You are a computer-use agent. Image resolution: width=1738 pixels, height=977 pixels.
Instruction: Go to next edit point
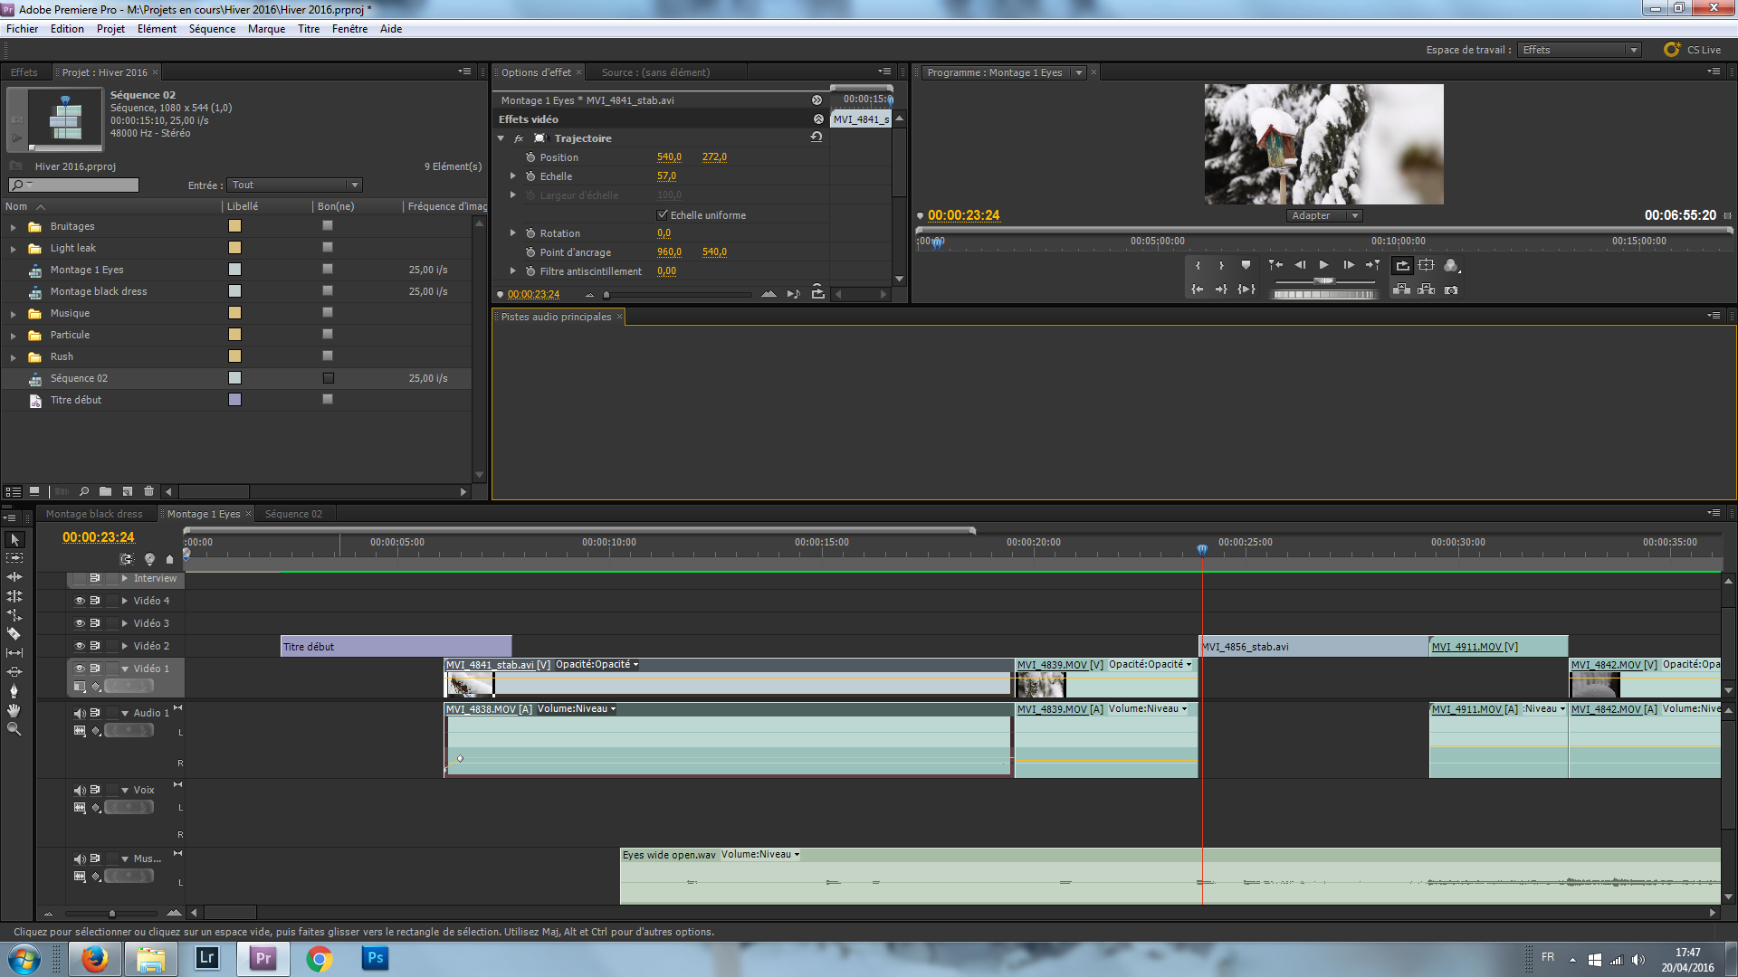pyautogui.click(x=1373, y=265)
